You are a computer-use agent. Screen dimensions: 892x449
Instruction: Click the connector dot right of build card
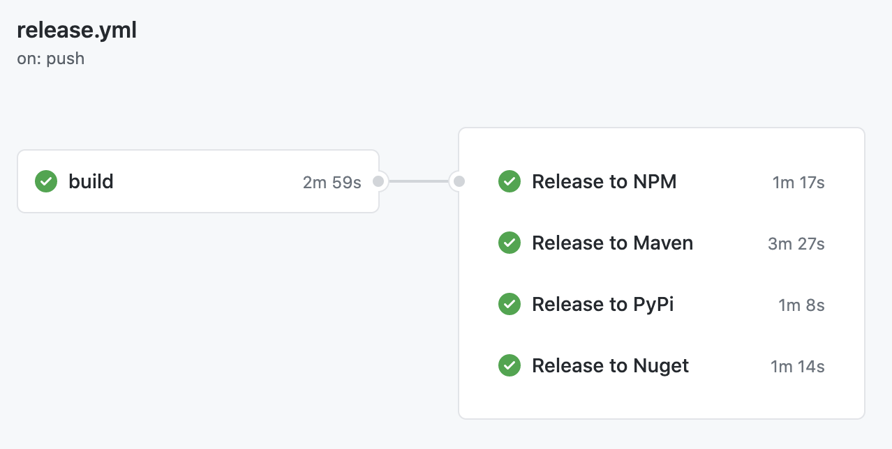pyautogui.click(x=378, y=181)
